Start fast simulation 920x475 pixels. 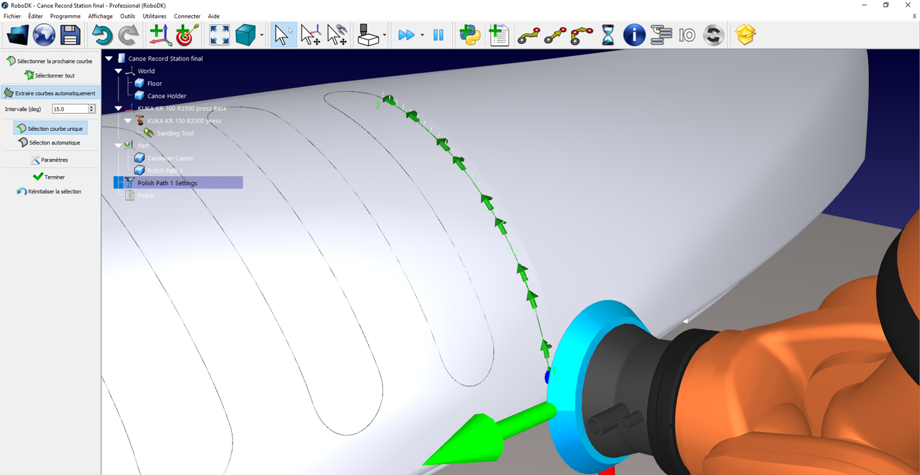coord(406,35)
